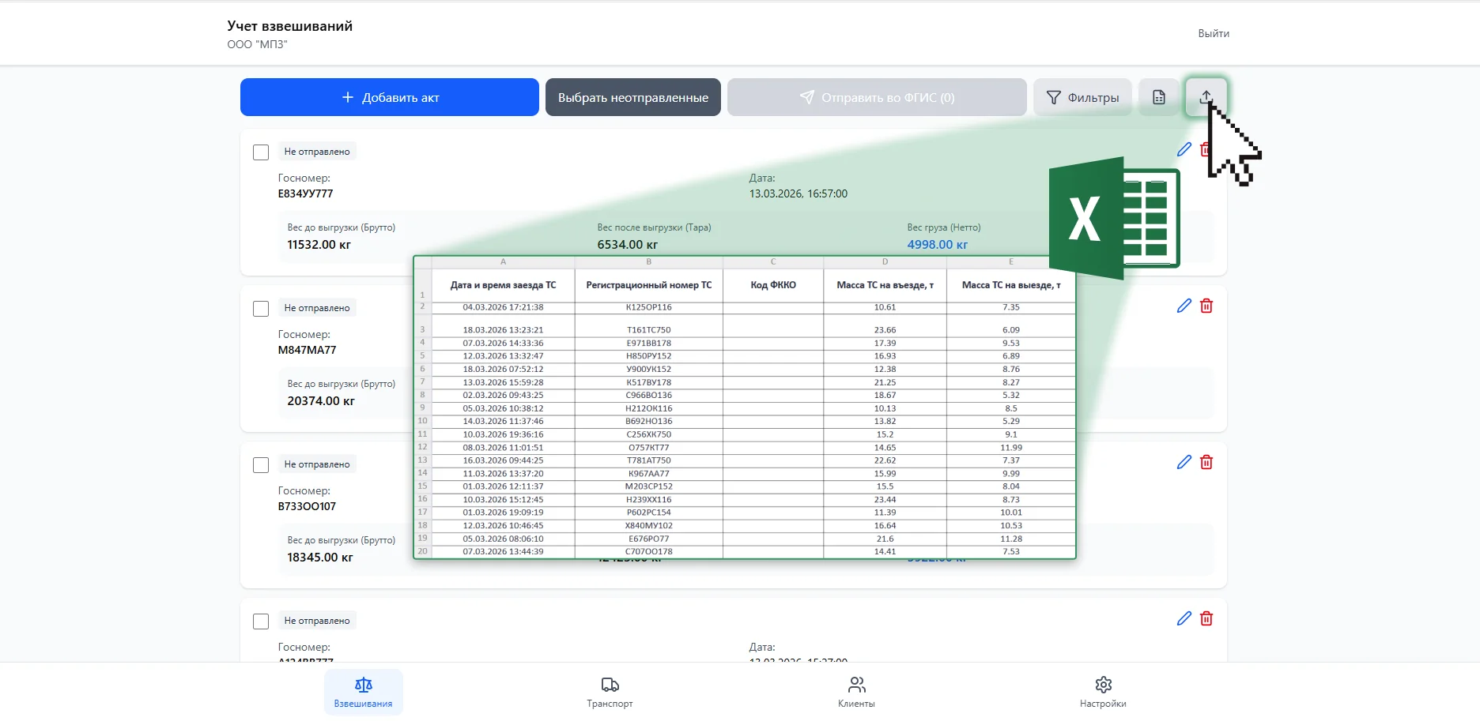Edit the bottom act with pencil icon
The image size is (1480, 721).
[1184, 618]
